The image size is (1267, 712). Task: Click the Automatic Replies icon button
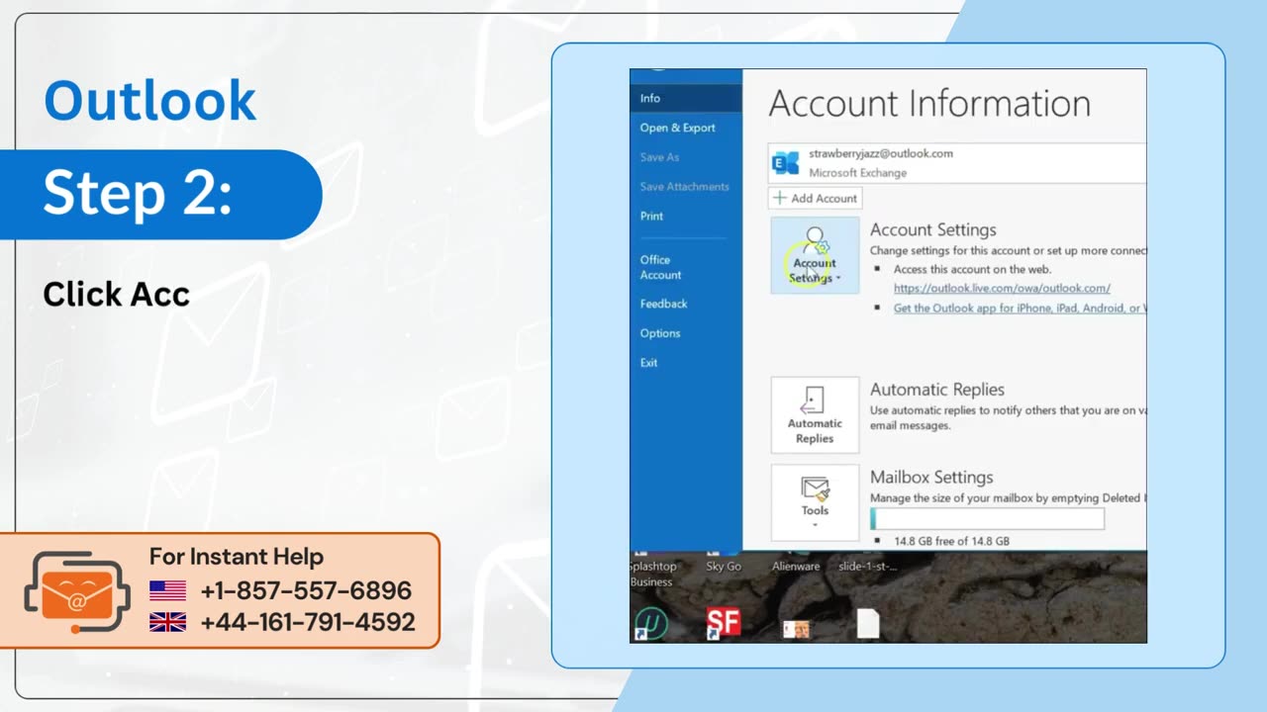click(815, 414)
